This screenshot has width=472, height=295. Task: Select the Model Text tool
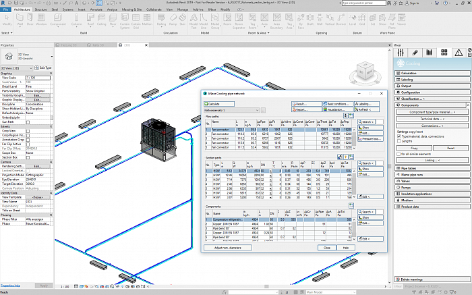[194, 22]
